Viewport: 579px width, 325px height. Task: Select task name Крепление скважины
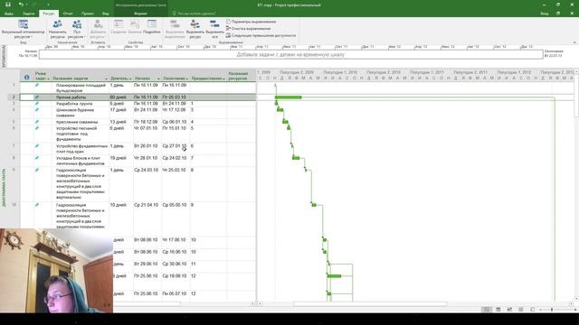click(77, 122)
